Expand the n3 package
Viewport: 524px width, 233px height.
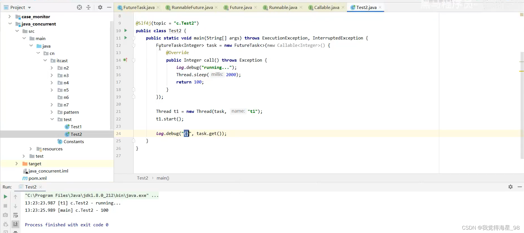click(x=52, y=75)
